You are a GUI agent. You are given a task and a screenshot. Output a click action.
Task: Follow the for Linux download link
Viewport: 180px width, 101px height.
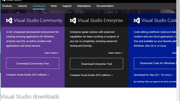(x=167, y=75)
